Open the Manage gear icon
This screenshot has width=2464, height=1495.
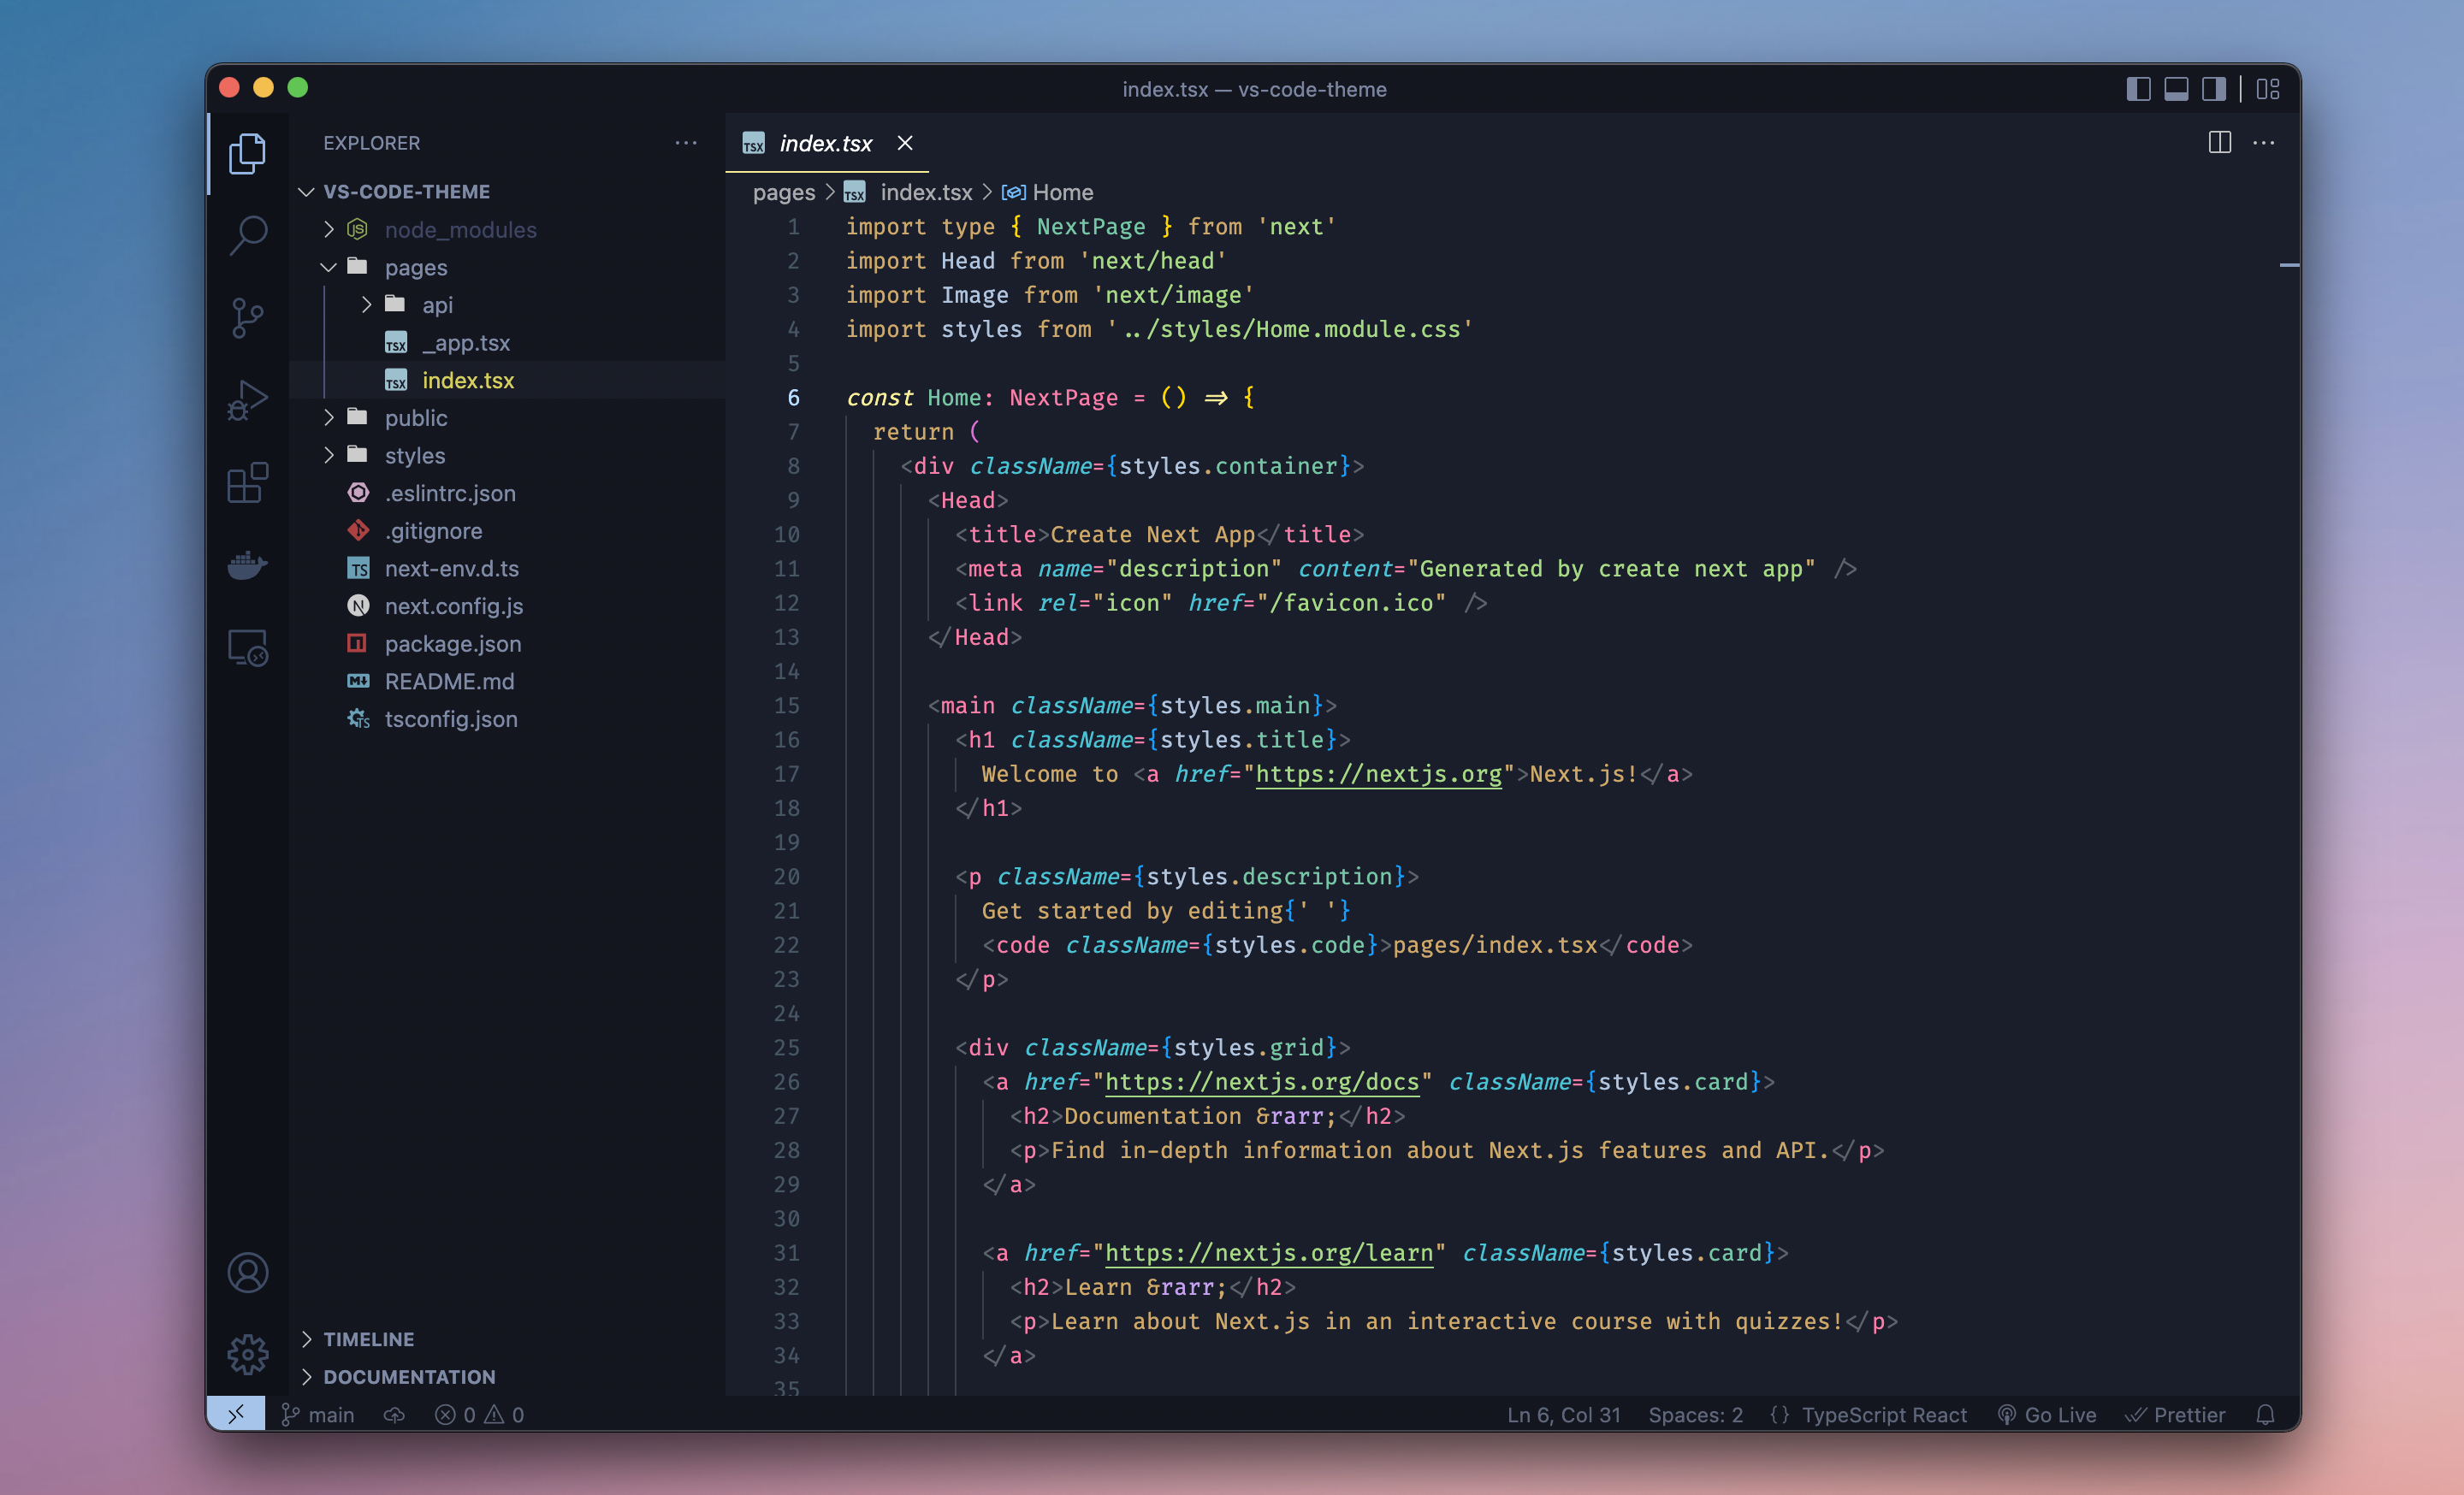[247, 1355]
